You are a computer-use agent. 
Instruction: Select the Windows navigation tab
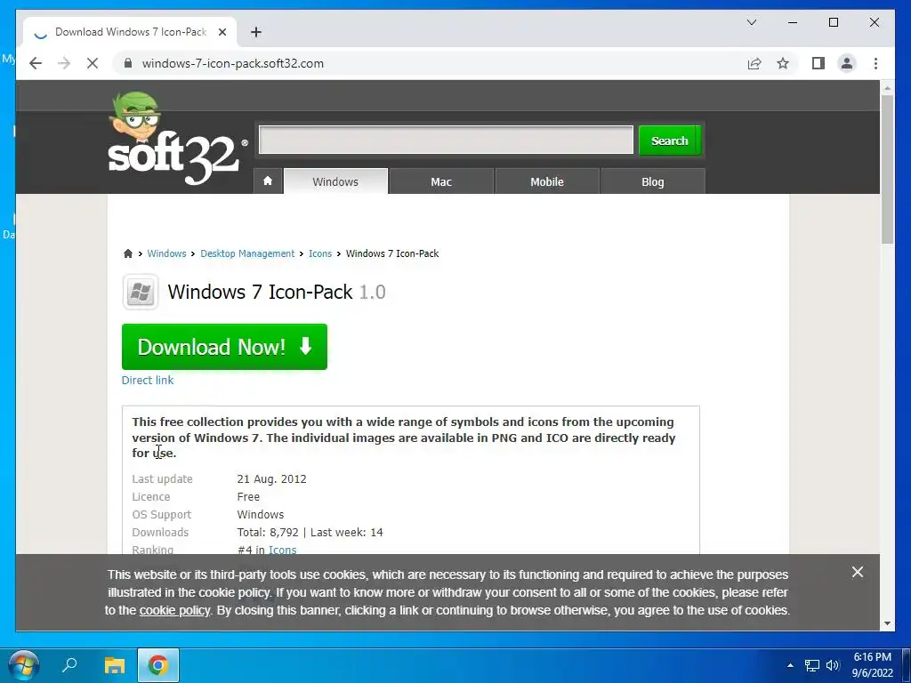click(335, 181)
